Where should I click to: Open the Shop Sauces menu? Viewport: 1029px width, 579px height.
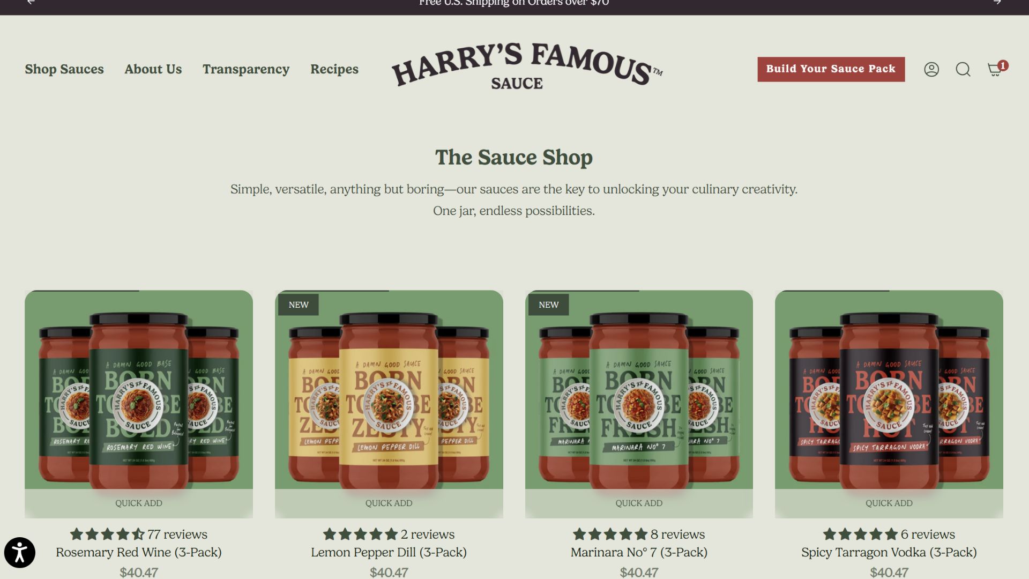pyautogui.click(x=64, y=69)
